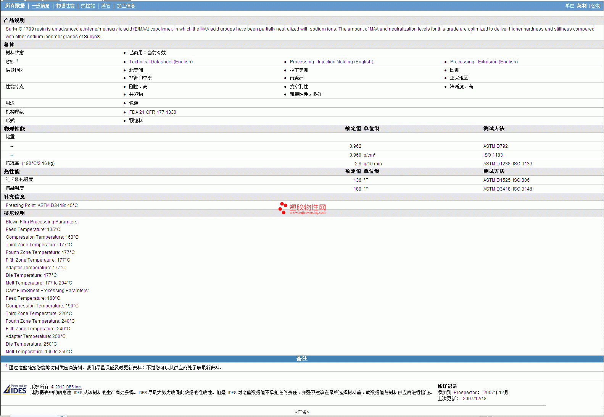This screenshot has height=417, width=604.
Task: Click the Feed Temperature: 135°C line
Action: click(x=33, y=230)
